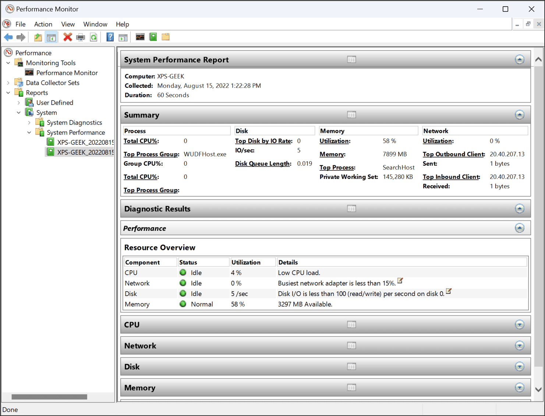Screen dimensions: 545x416
Task: Click the green report notebook toolbar icon
Action: click(x=153, y=37)
